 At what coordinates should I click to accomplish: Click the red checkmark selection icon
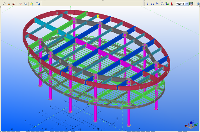point(20,4)
